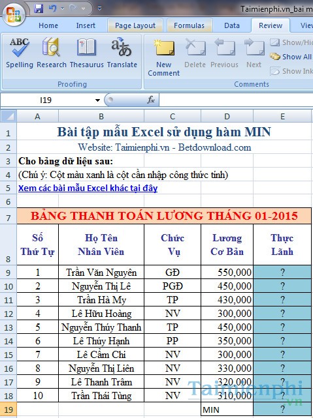Switch to the Page Layout tab
This screenshot has width=313, height=418.
[x=135, y=25]
